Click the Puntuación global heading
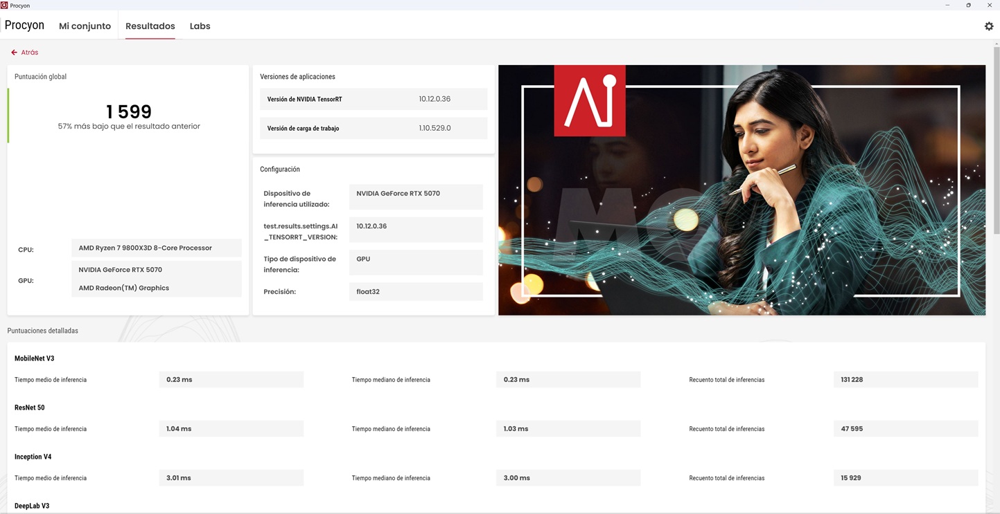The image size is (1000, 514). pos(41,77)
